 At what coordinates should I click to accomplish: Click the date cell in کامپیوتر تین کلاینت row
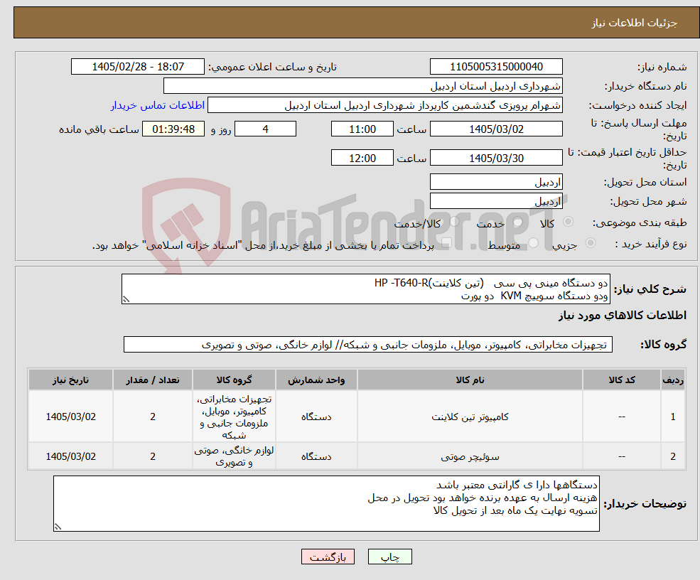point(70,417)
